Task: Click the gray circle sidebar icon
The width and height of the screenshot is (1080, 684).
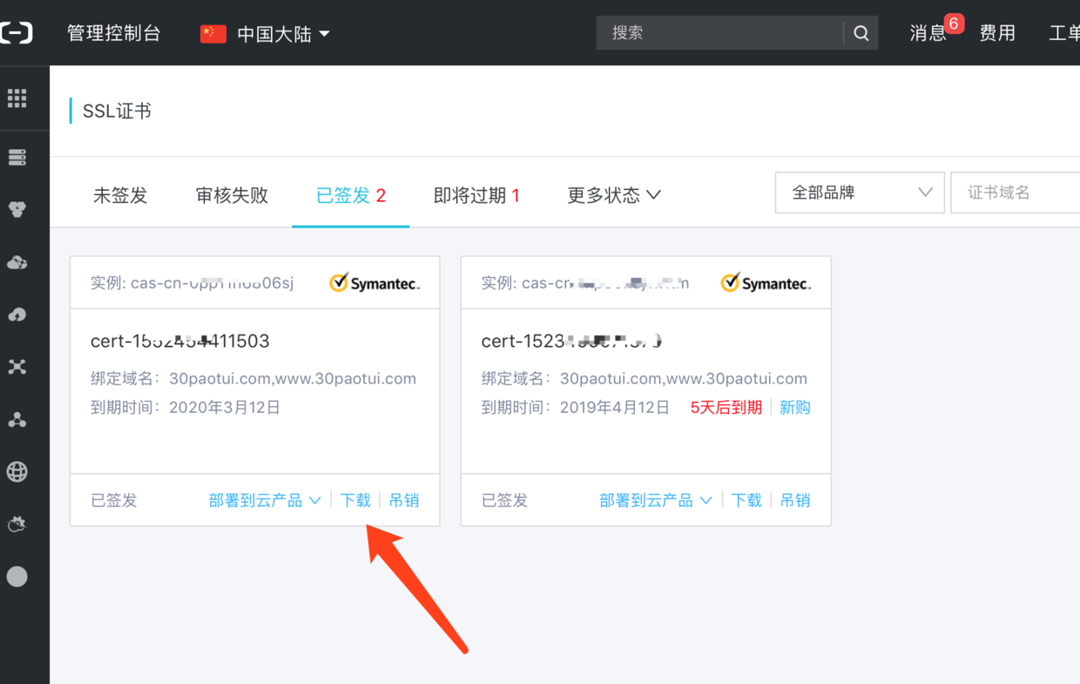Action: 17,576
